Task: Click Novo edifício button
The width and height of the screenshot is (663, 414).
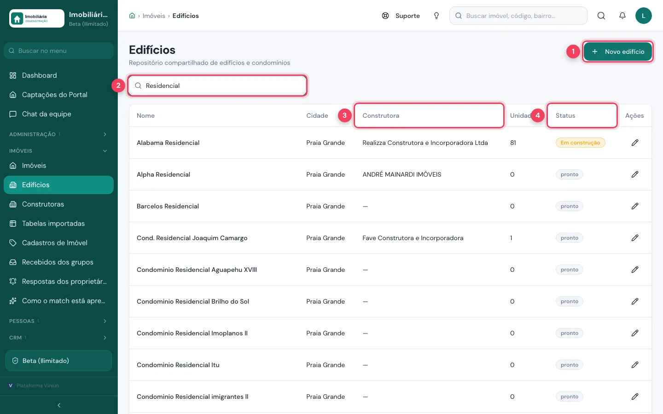Action: (618, 52)
